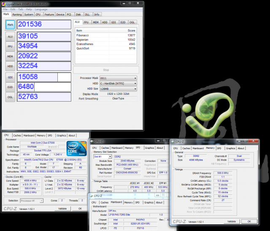The width and height of the screenshot is (270, 231).
Task: Open the Processor #1 selection dropdown
Action: (x=32, y=201)
